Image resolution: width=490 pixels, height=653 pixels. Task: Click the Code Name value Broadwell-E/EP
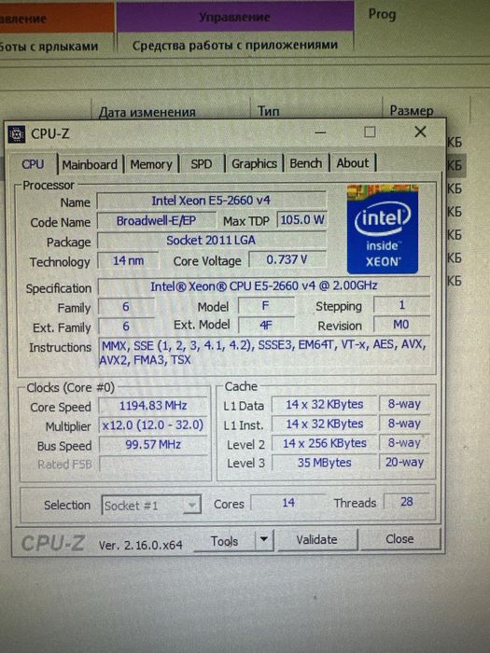[156, 221]
